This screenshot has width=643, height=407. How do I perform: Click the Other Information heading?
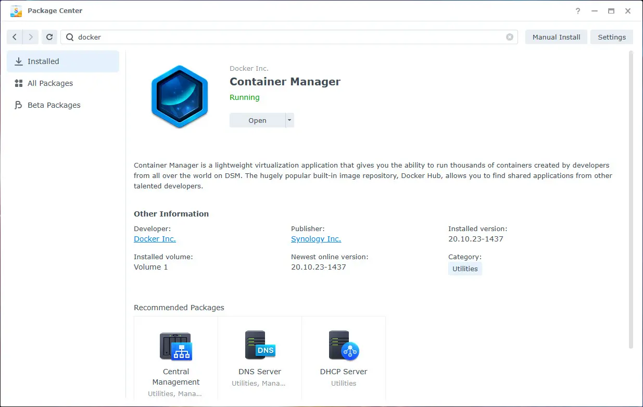pyautogui.click(x=171, y=214)
